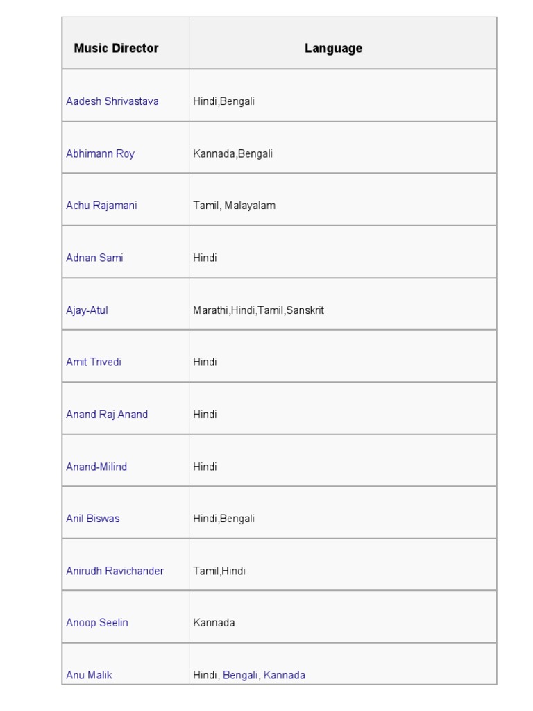Open the Aadesh Shrivastava link
This screenshot has width=533, height=711.
[x=112, y=101]
